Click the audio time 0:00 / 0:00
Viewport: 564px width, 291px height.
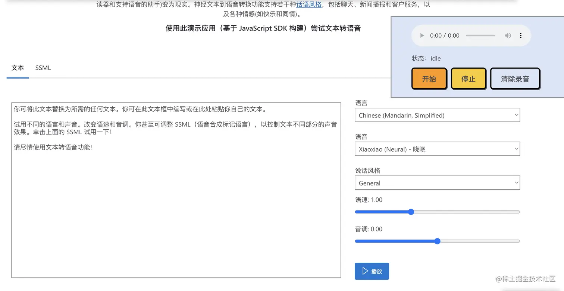(x=445, y=36)
